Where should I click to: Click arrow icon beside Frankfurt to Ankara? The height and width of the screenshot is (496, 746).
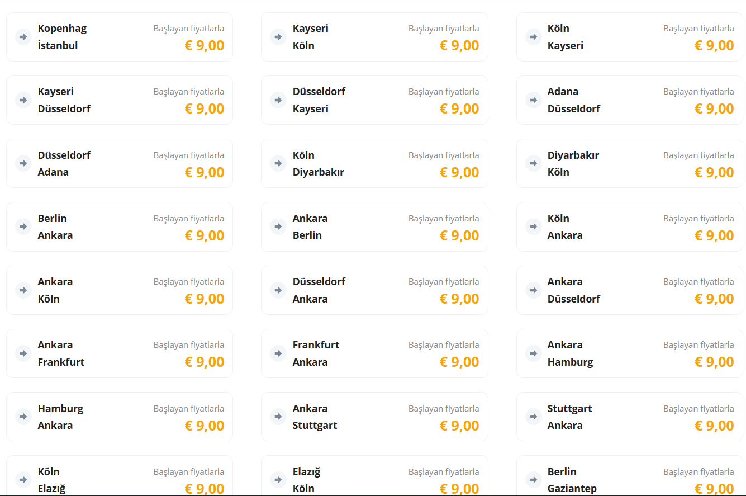tap(278, 353)
